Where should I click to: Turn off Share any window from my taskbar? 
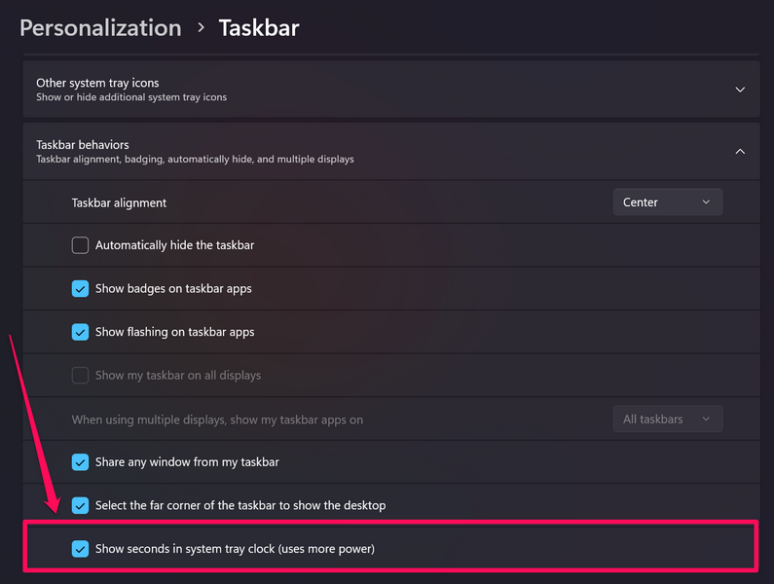click(81, 462)
